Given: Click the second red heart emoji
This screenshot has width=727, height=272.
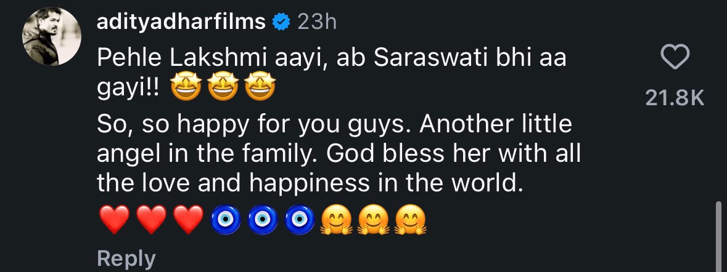Looking at the screenshot, I should (x=152, y=219).
